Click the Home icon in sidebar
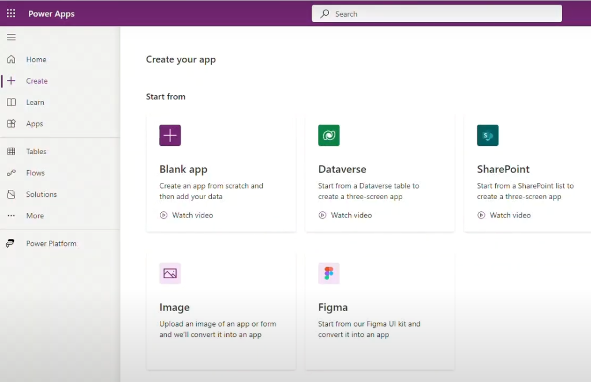The width and height of the screenshot is (591, 382). tap(12, 59)
